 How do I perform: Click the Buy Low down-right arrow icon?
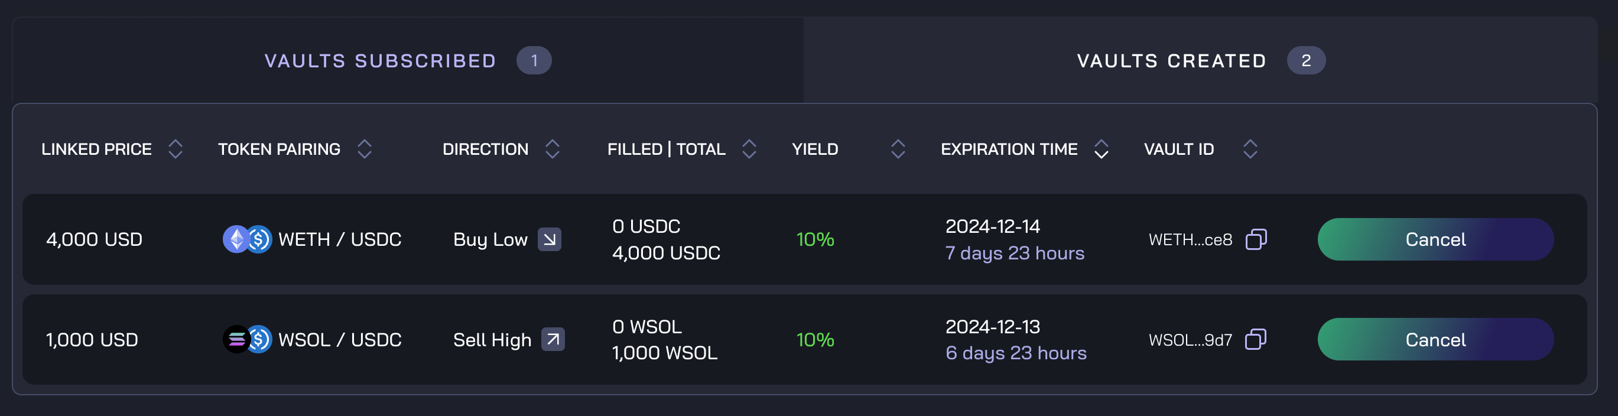tap(549, 239)
